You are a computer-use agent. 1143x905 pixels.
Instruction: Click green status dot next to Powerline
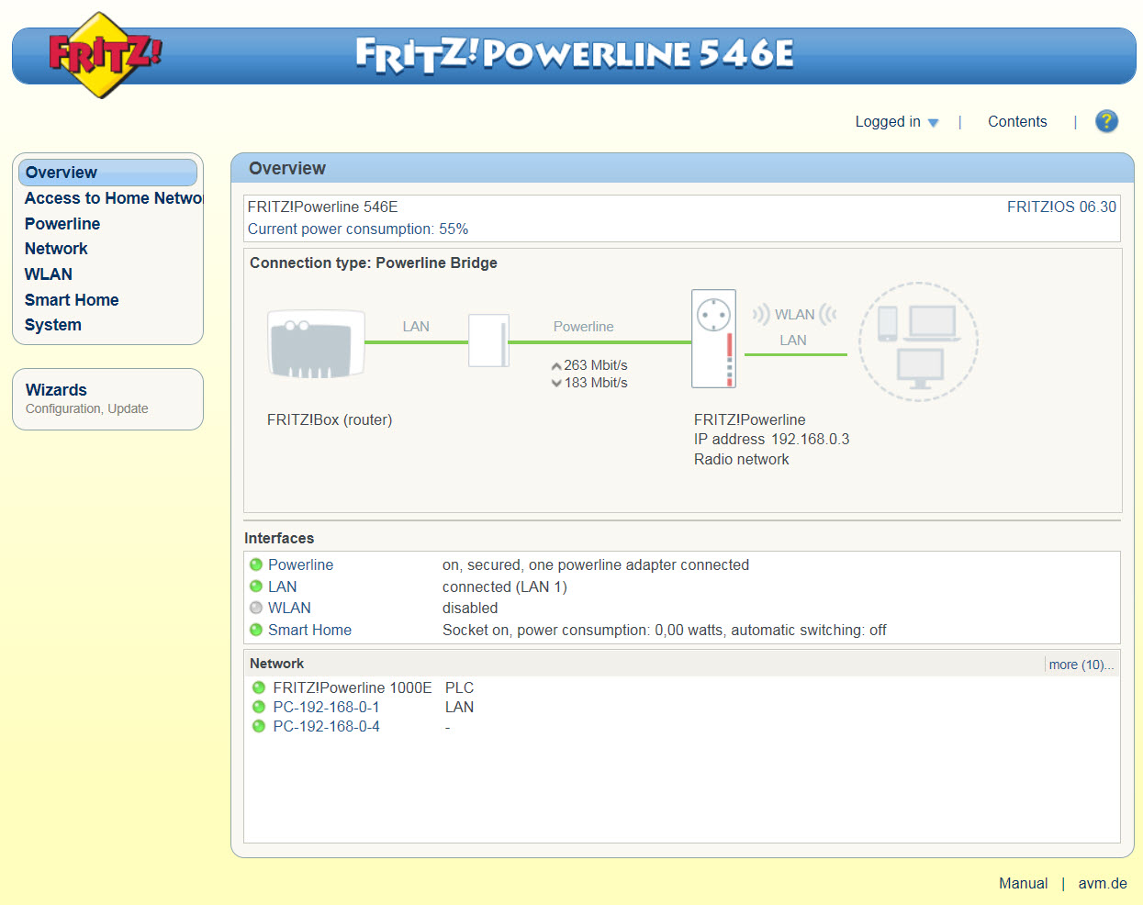tap(256, 564)
